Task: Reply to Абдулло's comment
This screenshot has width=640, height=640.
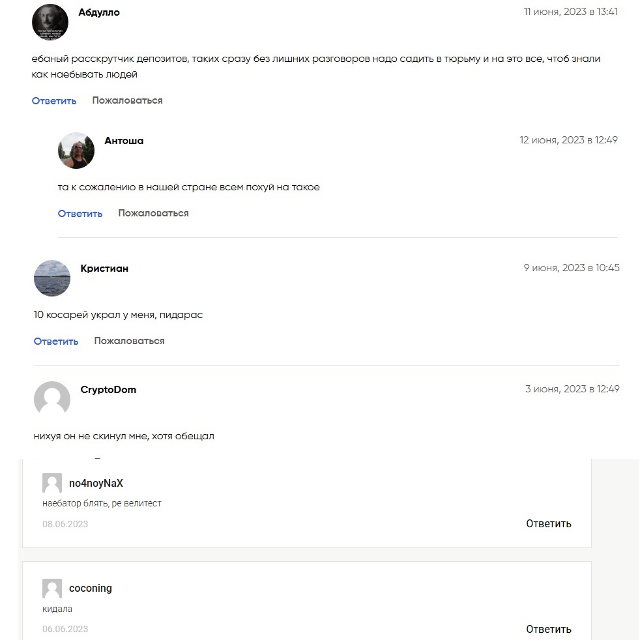Action: [54, 101]
